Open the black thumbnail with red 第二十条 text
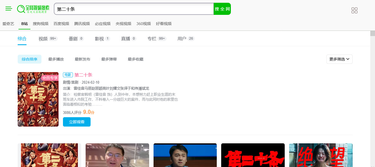Viewport: 375px width, 167px height. pos(253,155)
